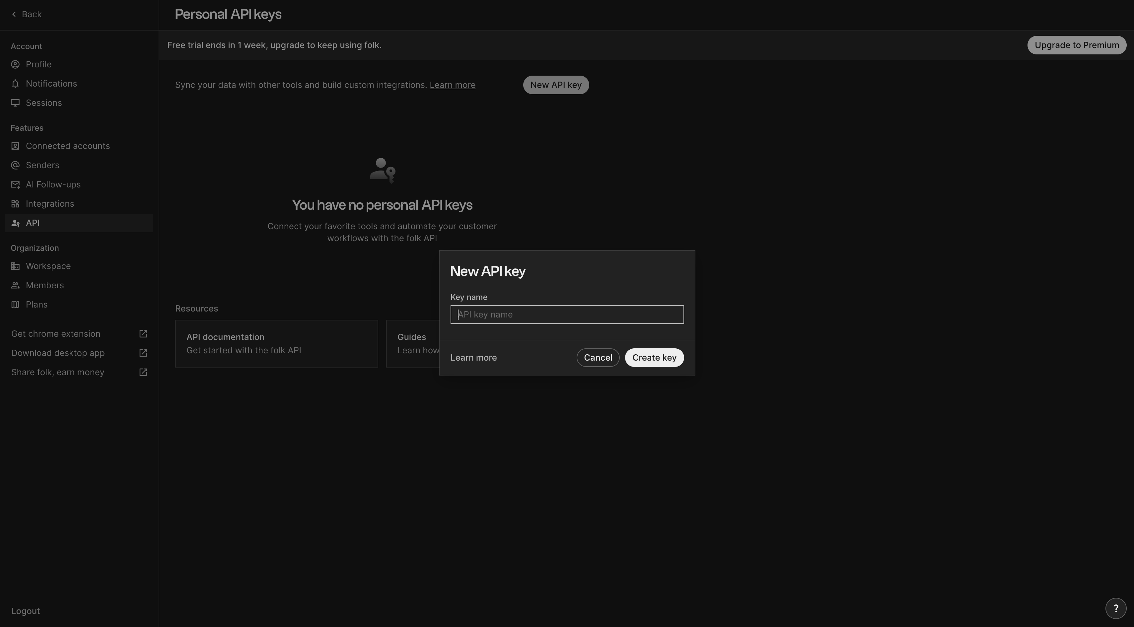Open Learn more link after sync description
The image size is (1134, 627).
click(x=452, y=85)
